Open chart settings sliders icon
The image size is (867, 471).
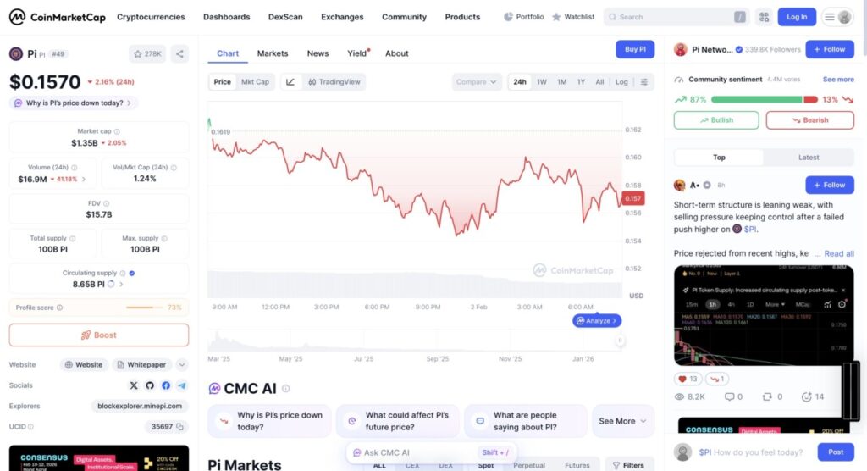[x=644, y=82]
